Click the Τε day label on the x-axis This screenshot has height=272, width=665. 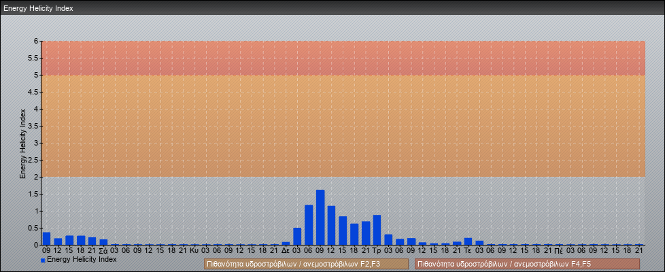point(468,250)
